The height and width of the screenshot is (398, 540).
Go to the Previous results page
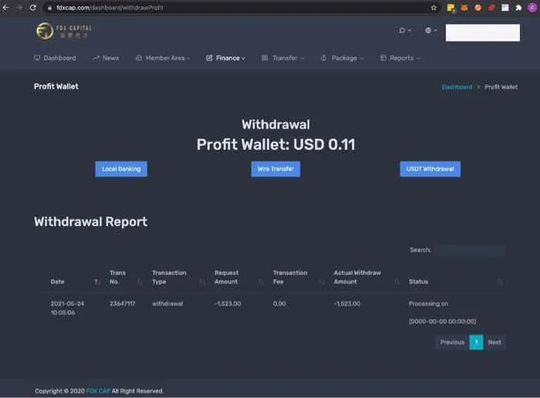[x=452, y=343]
